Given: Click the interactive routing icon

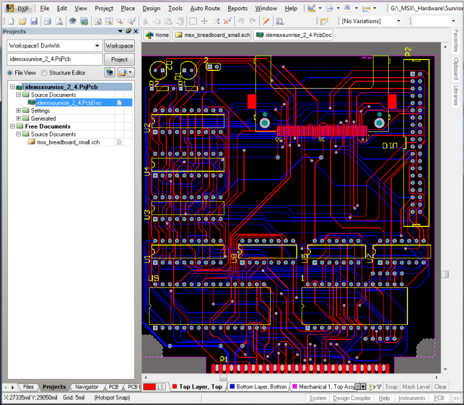Looking at the screenshot, I should tap(324, 21).
